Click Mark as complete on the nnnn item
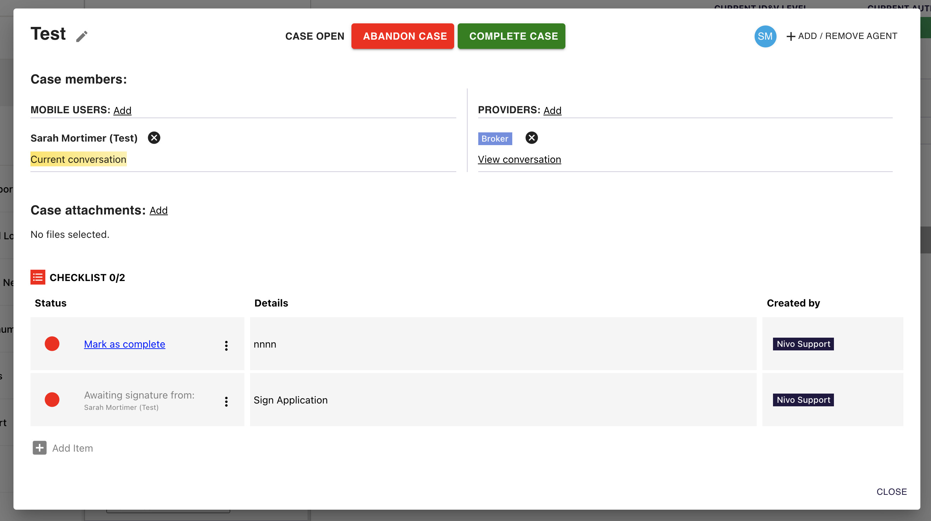931x521 pixels. click(x=124, y=344)
